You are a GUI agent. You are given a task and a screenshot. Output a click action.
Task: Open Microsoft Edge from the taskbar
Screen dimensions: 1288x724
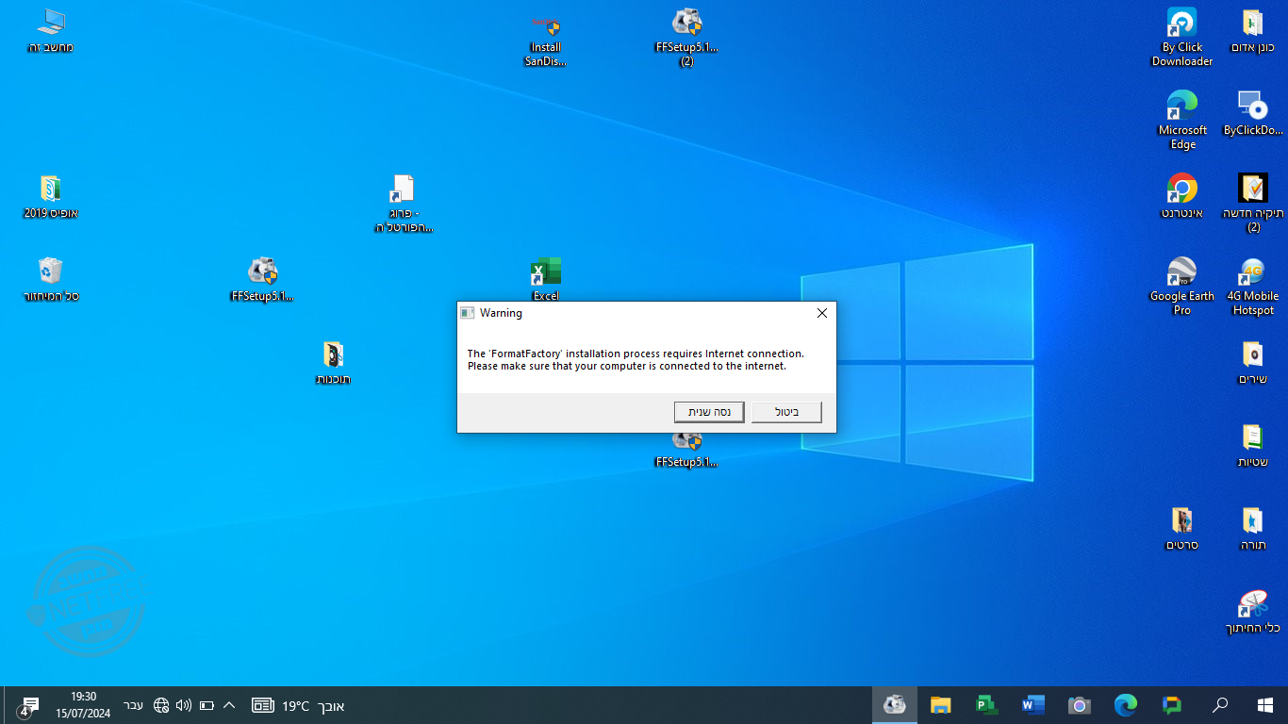click(x=1126, y=705)
